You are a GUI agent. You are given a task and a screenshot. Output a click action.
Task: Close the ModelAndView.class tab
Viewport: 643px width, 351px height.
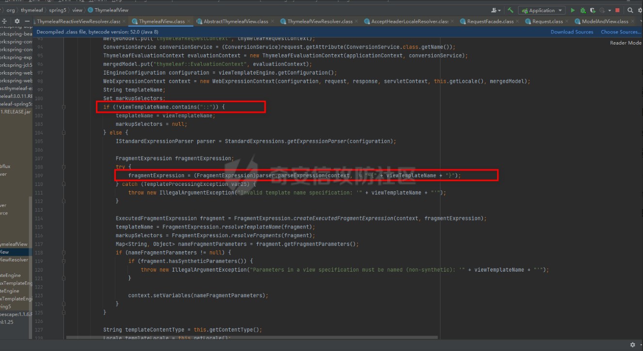coord(633,21)
